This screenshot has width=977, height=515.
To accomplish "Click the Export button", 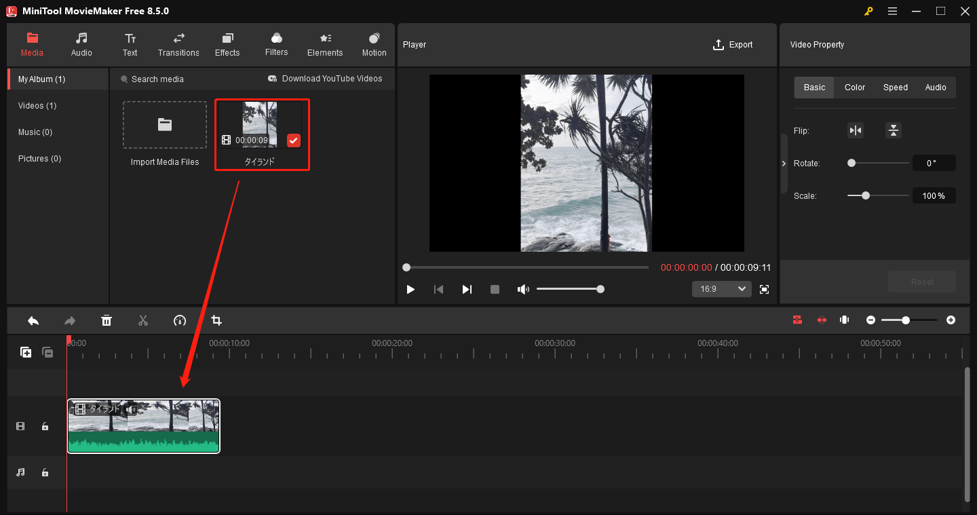I will [x=733, y=44].
